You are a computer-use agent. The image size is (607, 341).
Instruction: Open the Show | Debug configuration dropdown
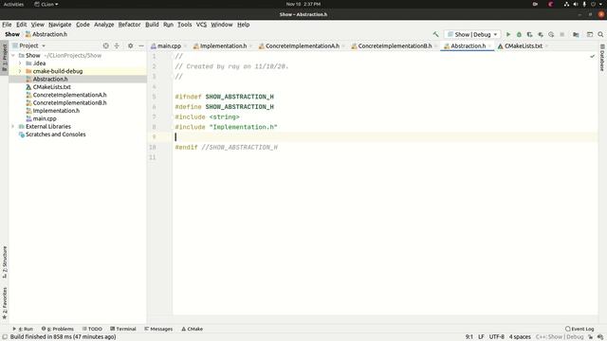tap(472, 34)
